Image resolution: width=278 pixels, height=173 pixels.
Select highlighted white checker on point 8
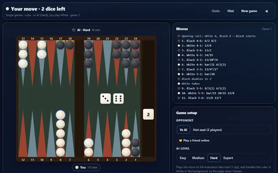pos(61,115)
